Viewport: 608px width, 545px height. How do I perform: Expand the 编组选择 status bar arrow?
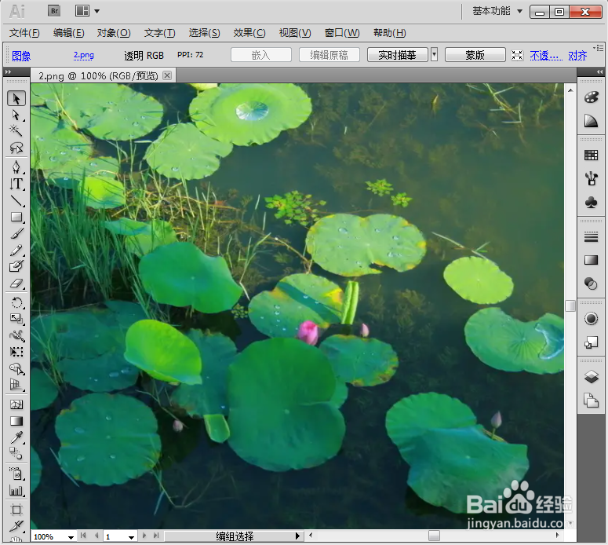[298, 536]
